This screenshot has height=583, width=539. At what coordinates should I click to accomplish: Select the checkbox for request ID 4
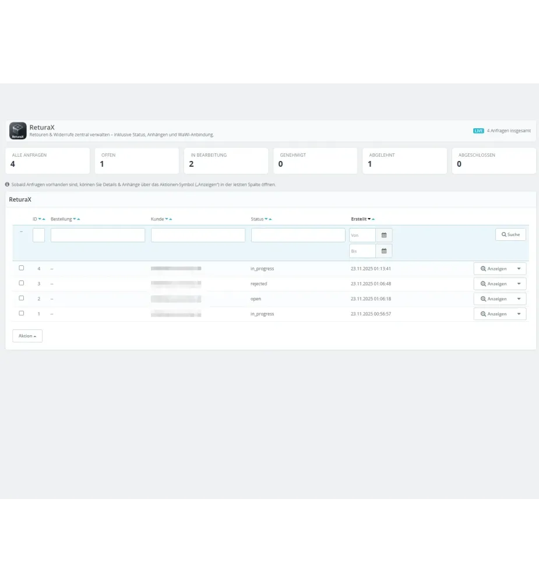(22, 268)
